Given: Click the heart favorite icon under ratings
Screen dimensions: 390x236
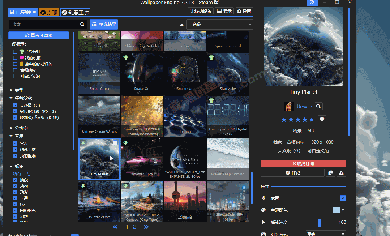Looking at the screenshot, I should click(x=322, y=119).
